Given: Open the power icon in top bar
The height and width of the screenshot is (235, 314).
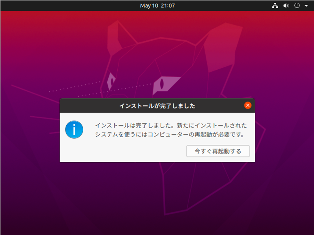Looking at the screenshot, I should [297, 5].
